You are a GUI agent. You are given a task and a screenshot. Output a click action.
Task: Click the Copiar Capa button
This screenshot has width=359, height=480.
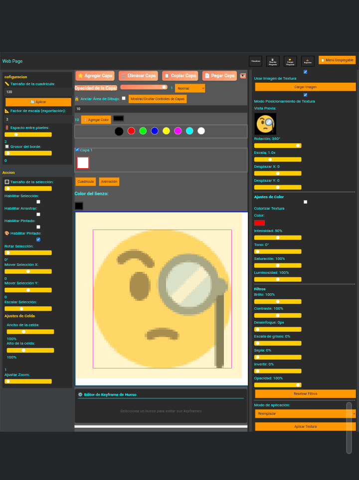point(180,76)
